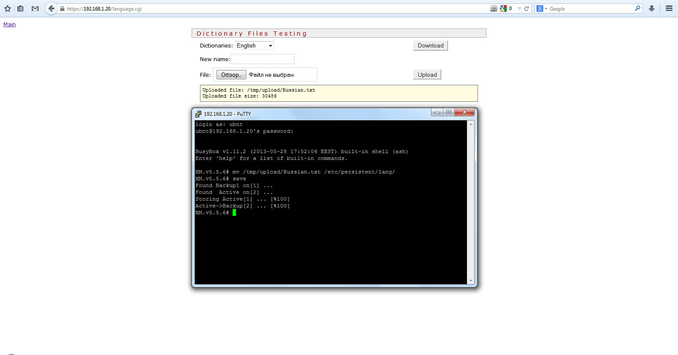
Task: Open the Firefox hamburger menu
Action: pos(669,8)
